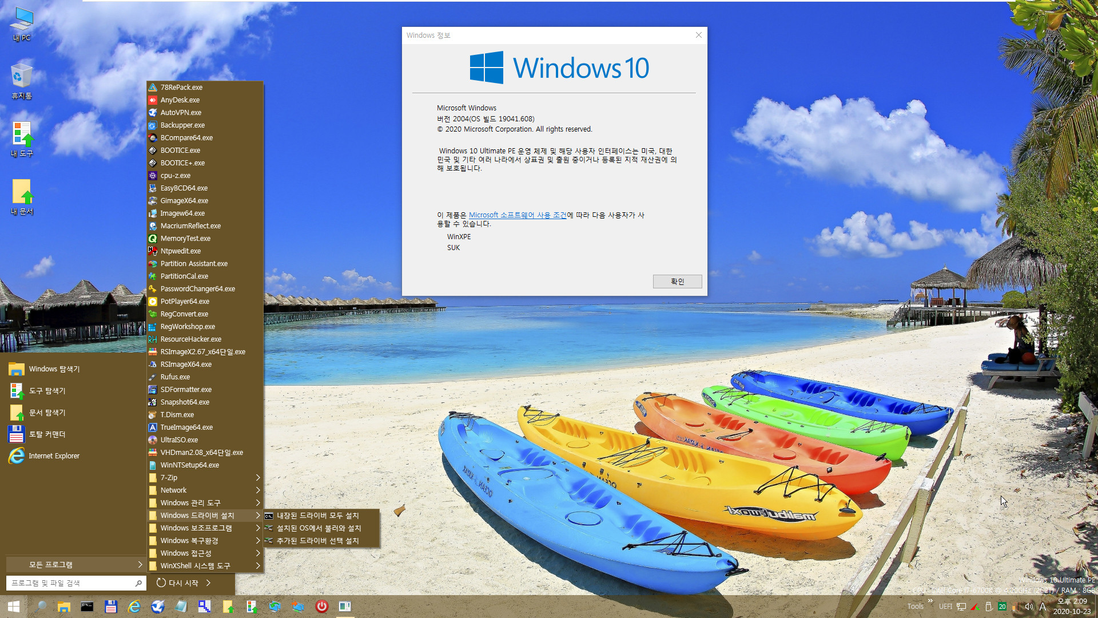Click the USB safely-remove tray icon

point(988,607)
